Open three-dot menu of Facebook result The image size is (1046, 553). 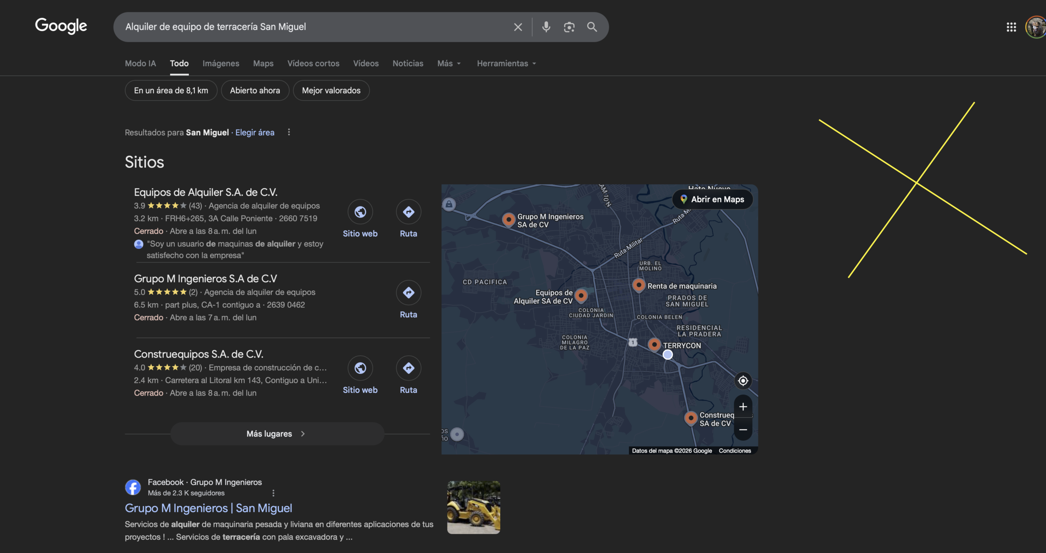pos(273,493)
